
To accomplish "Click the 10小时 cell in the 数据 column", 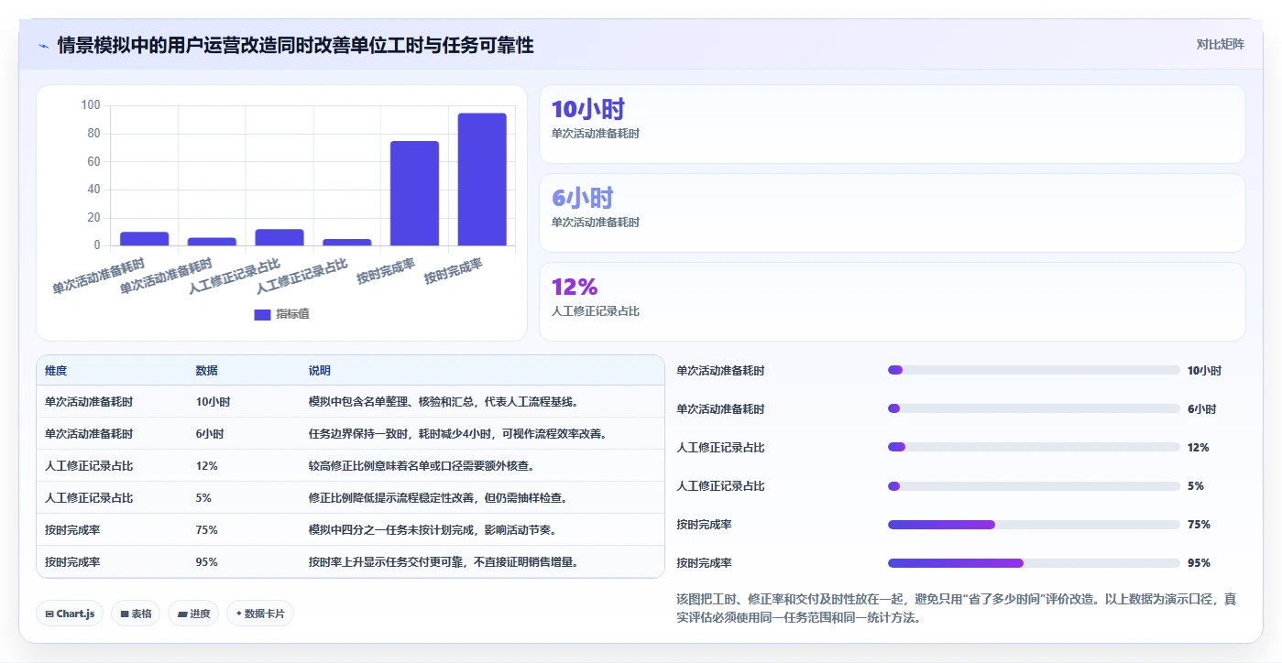I will (213, 402).
